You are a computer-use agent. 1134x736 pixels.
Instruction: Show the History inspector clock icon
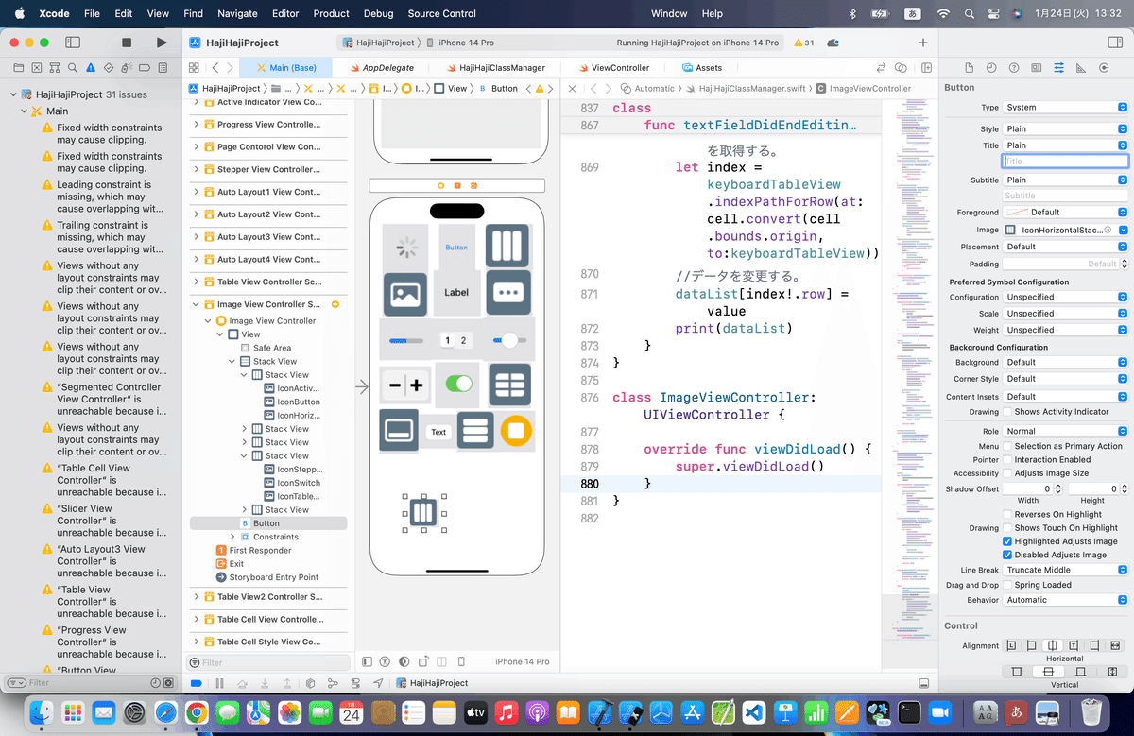click(x=991, y=68)
